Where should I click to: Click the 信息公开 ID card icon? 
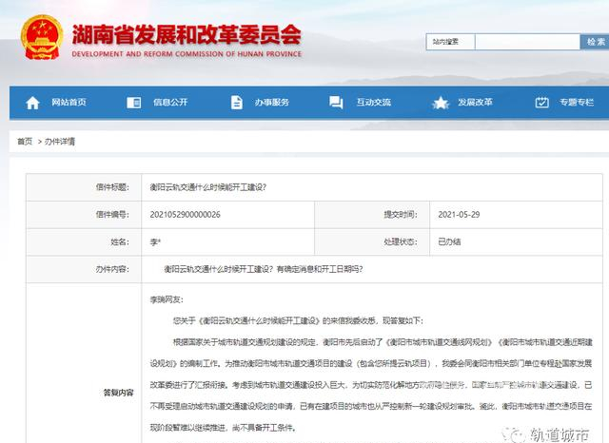pyautogui.click(x=134, y=103)
